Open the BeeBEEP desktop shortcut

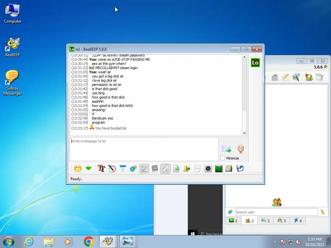pyautogui.click(x=13, y=47)
